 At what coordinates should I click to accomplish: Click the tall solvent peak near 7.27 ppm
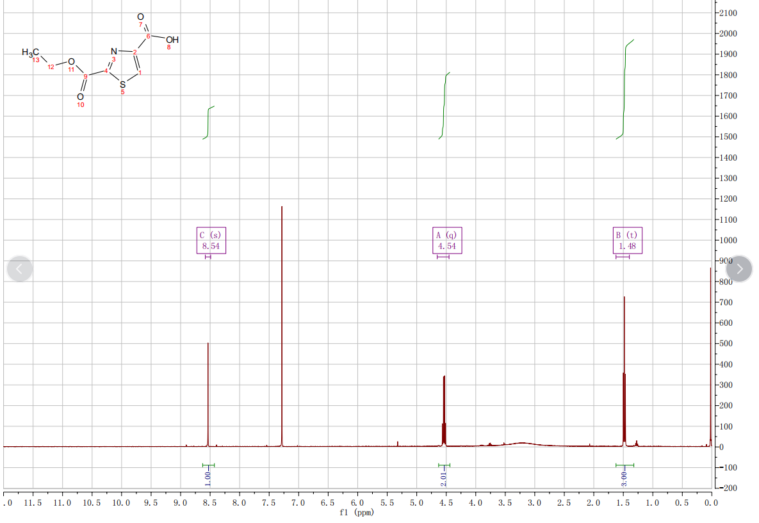click(282, 320)
